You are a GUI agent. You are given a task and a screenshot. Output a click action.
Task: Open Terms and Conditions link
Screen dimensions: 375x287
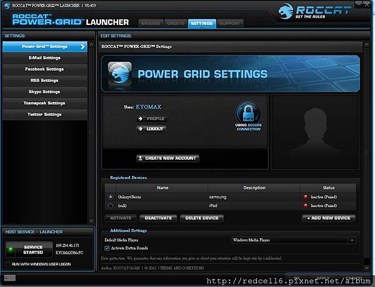[182, 268]
